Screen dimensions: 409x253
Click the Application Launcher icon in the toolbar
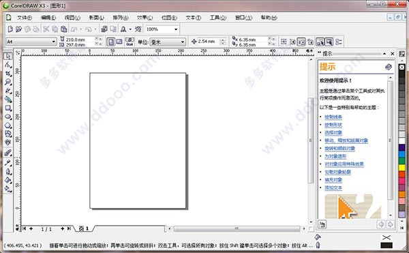(123, 29)
